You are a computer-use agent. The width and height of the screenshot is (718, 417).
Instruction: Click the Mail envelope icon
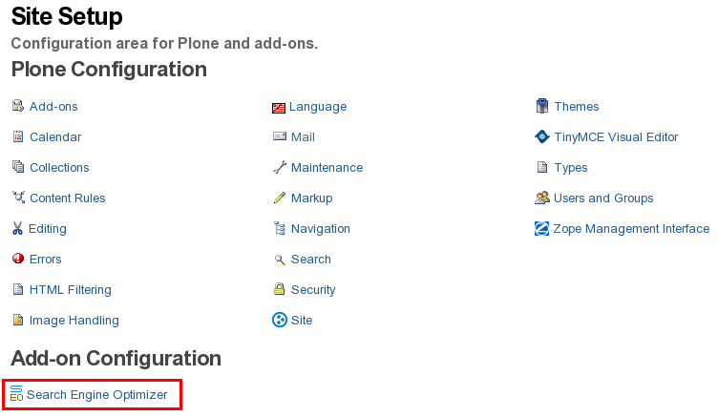[x=280, y=137]
